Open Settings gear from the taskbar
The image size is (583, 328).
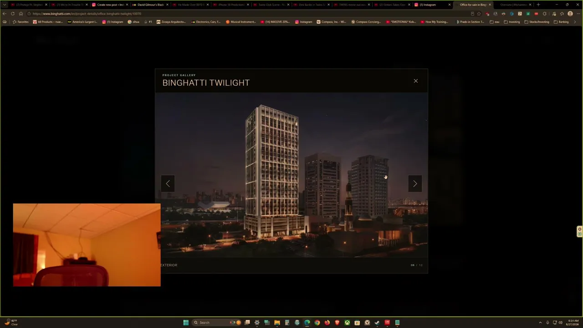point(257,323)
